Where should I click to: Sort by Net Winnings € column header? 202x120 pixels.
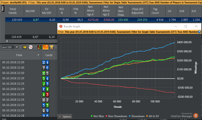90,11
